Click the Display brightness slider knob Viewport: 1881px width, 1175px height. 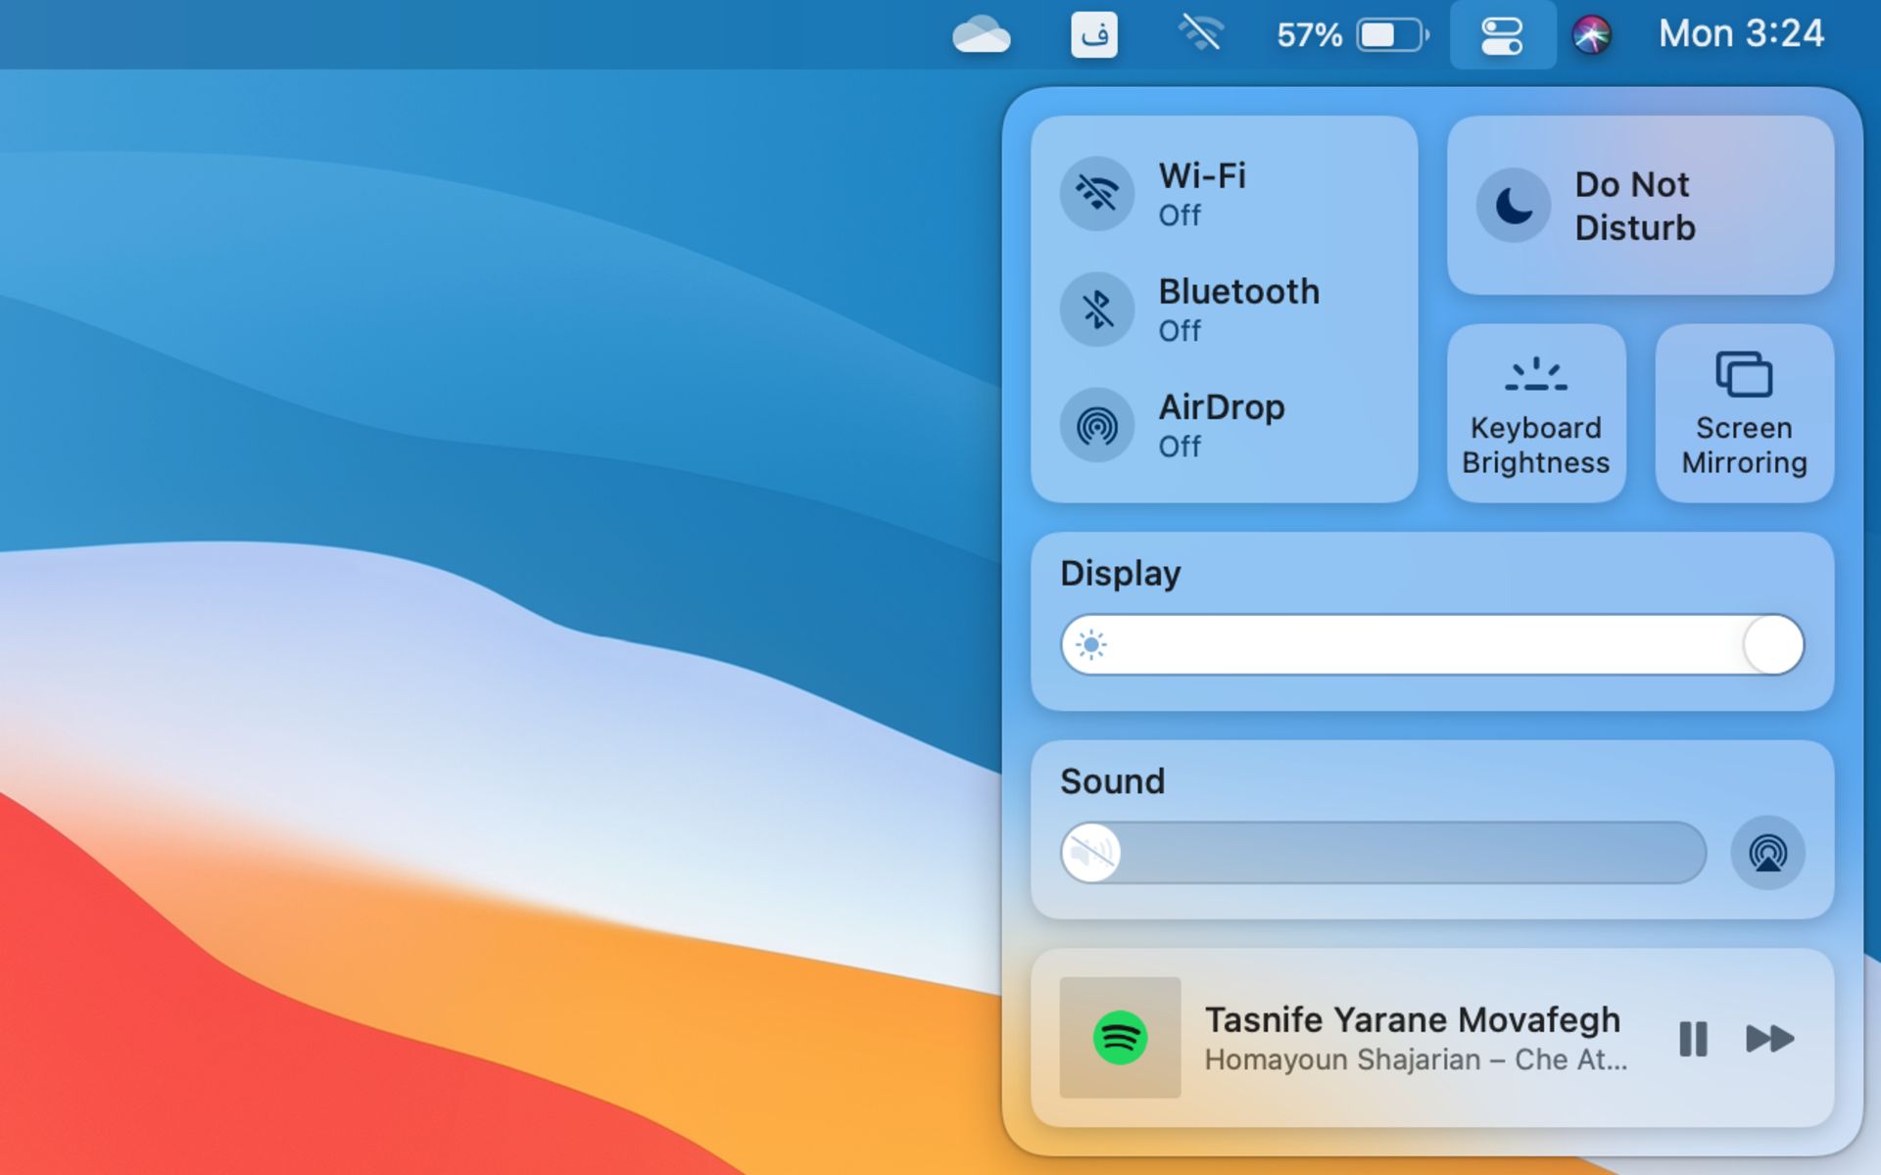[x=1772, y=644]
